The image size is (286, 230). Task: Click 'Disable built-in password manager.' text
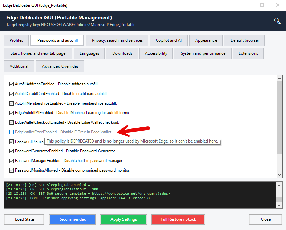(93, 161)
